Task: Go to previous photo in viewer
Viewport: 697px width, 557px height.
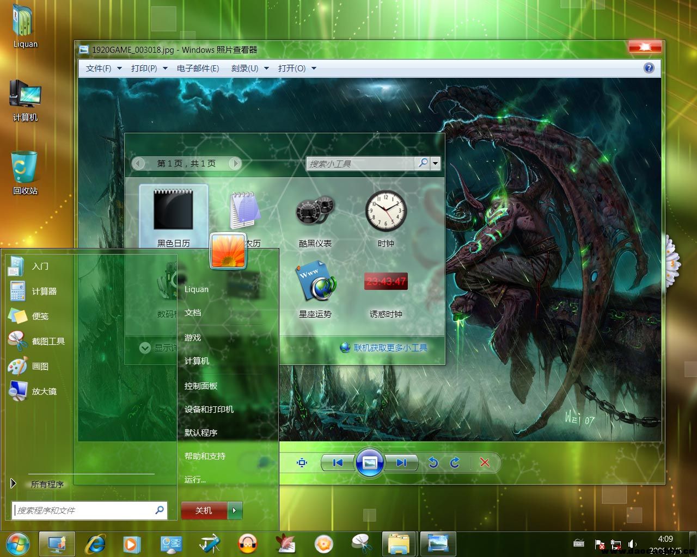Action: pos(338,462)
